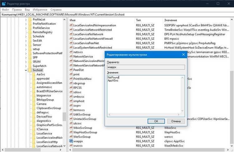Click the PeerDist value icon

pos(71,70)
